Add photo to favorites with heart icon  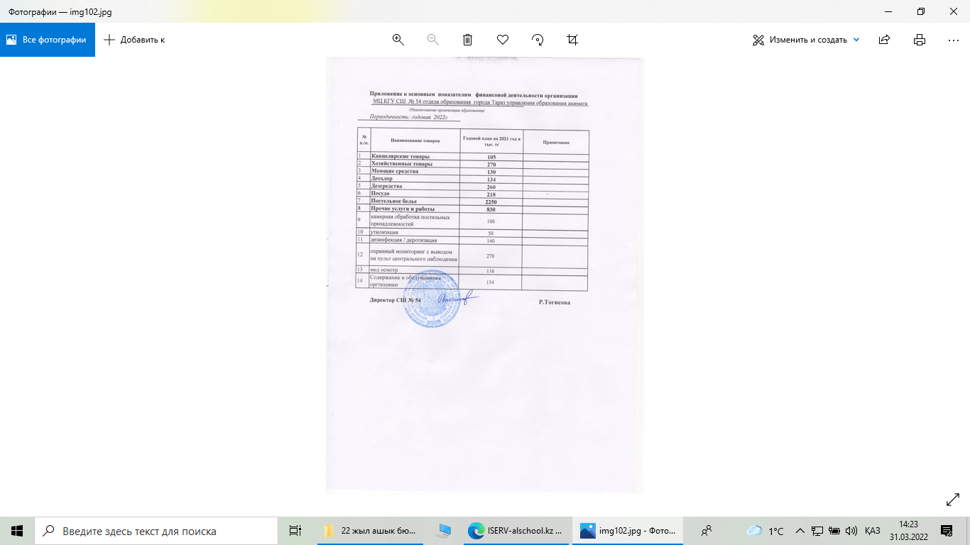503,40
